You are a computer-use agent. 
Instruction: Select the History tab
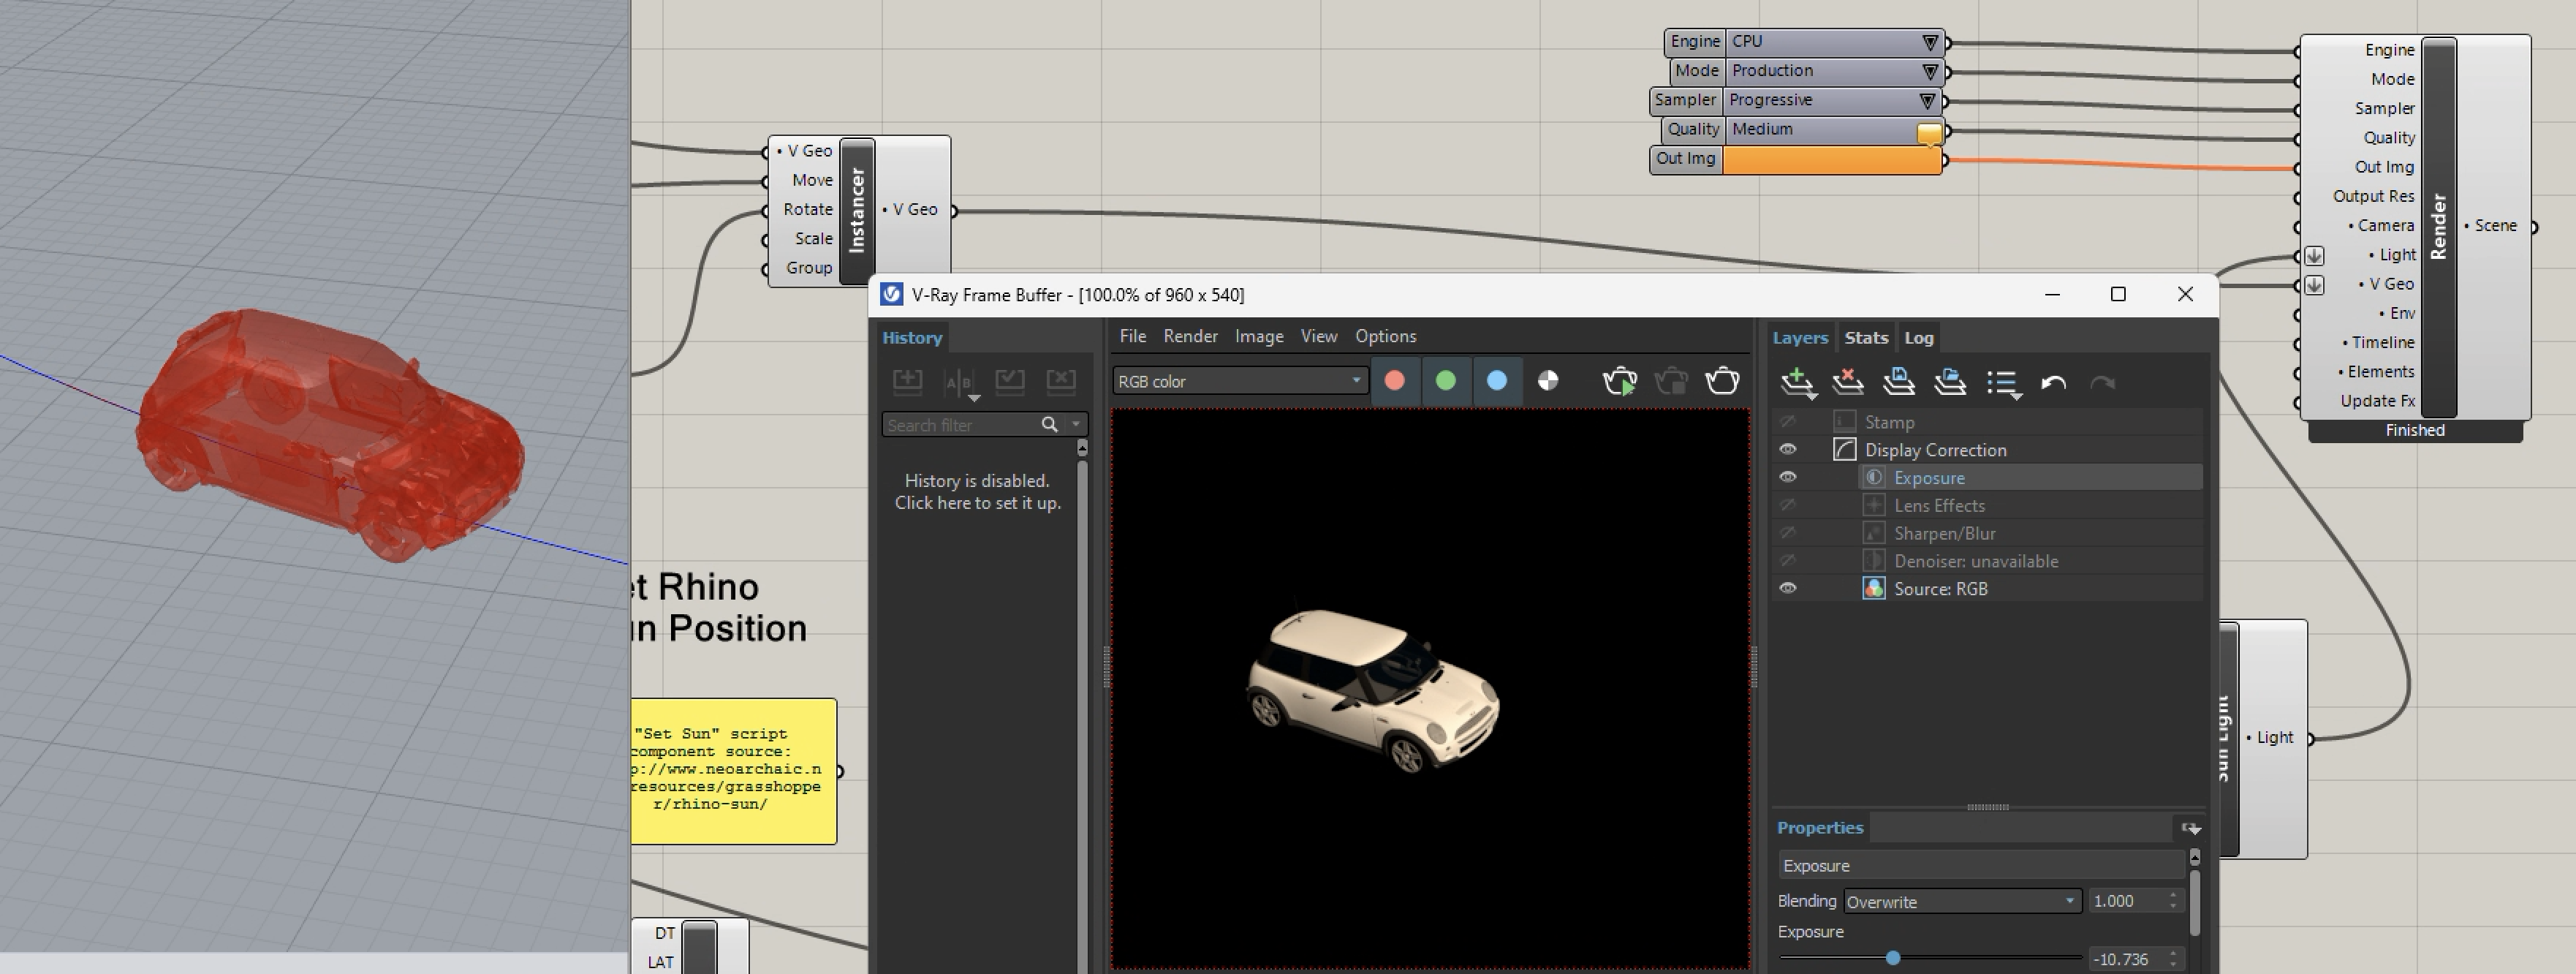coord(912,338)
